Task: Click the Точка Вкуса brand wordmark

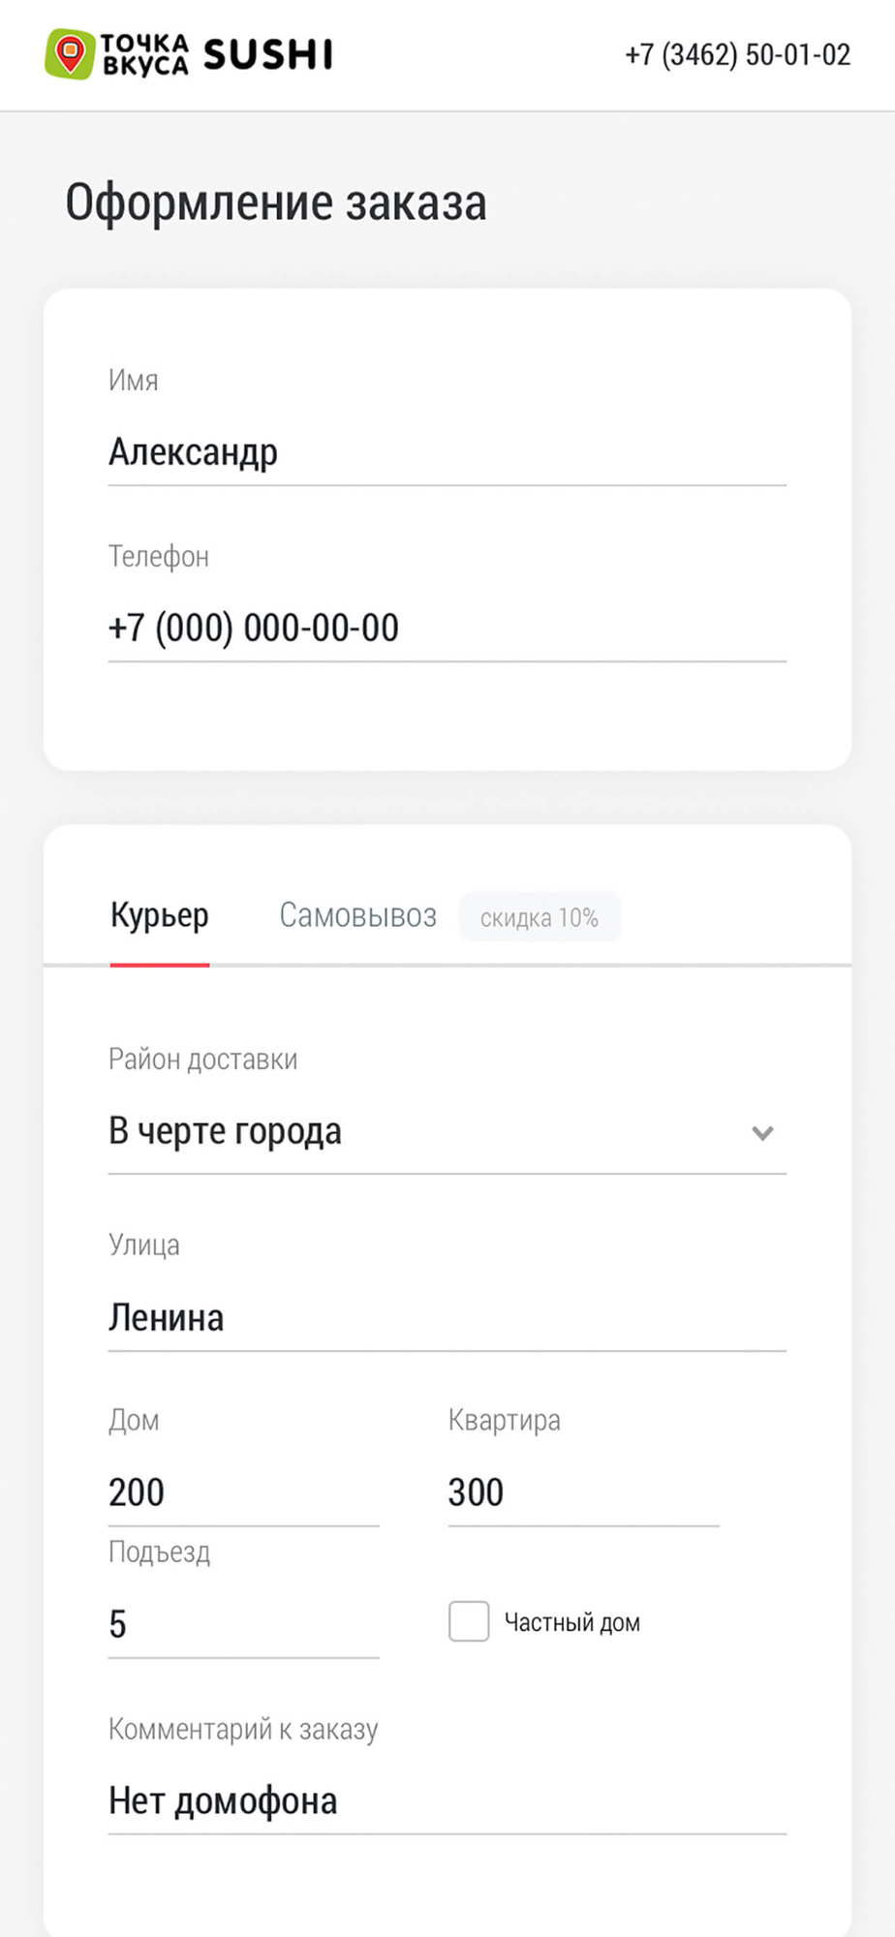Action: [x=144, y=54]
